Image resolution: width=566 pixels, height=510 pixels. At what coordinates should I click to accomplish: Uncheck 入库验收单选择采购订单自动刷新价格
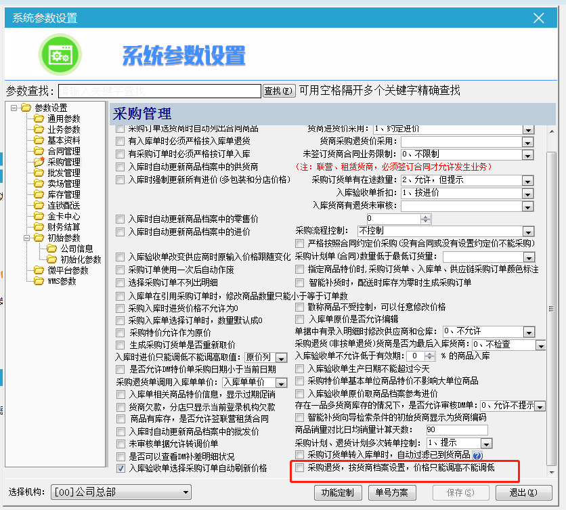click(x=121, y=468)
